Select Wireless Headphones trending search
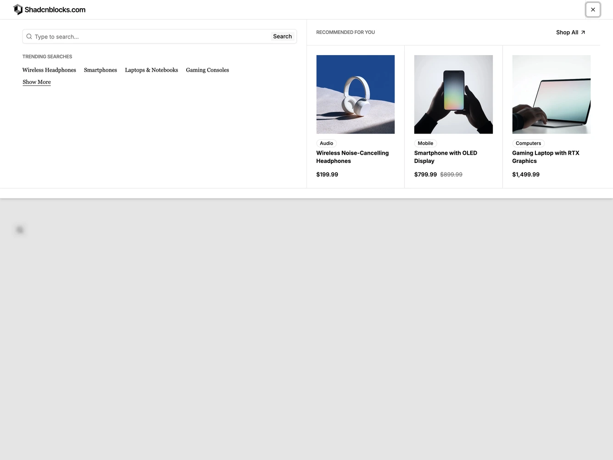The image size is (613, 460). click(49, 70)
